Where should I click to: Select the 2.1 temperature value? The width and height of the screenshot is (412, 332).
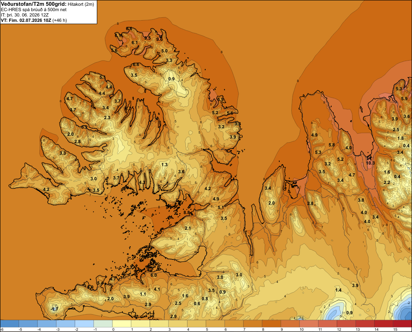click(x=187, y=228)
